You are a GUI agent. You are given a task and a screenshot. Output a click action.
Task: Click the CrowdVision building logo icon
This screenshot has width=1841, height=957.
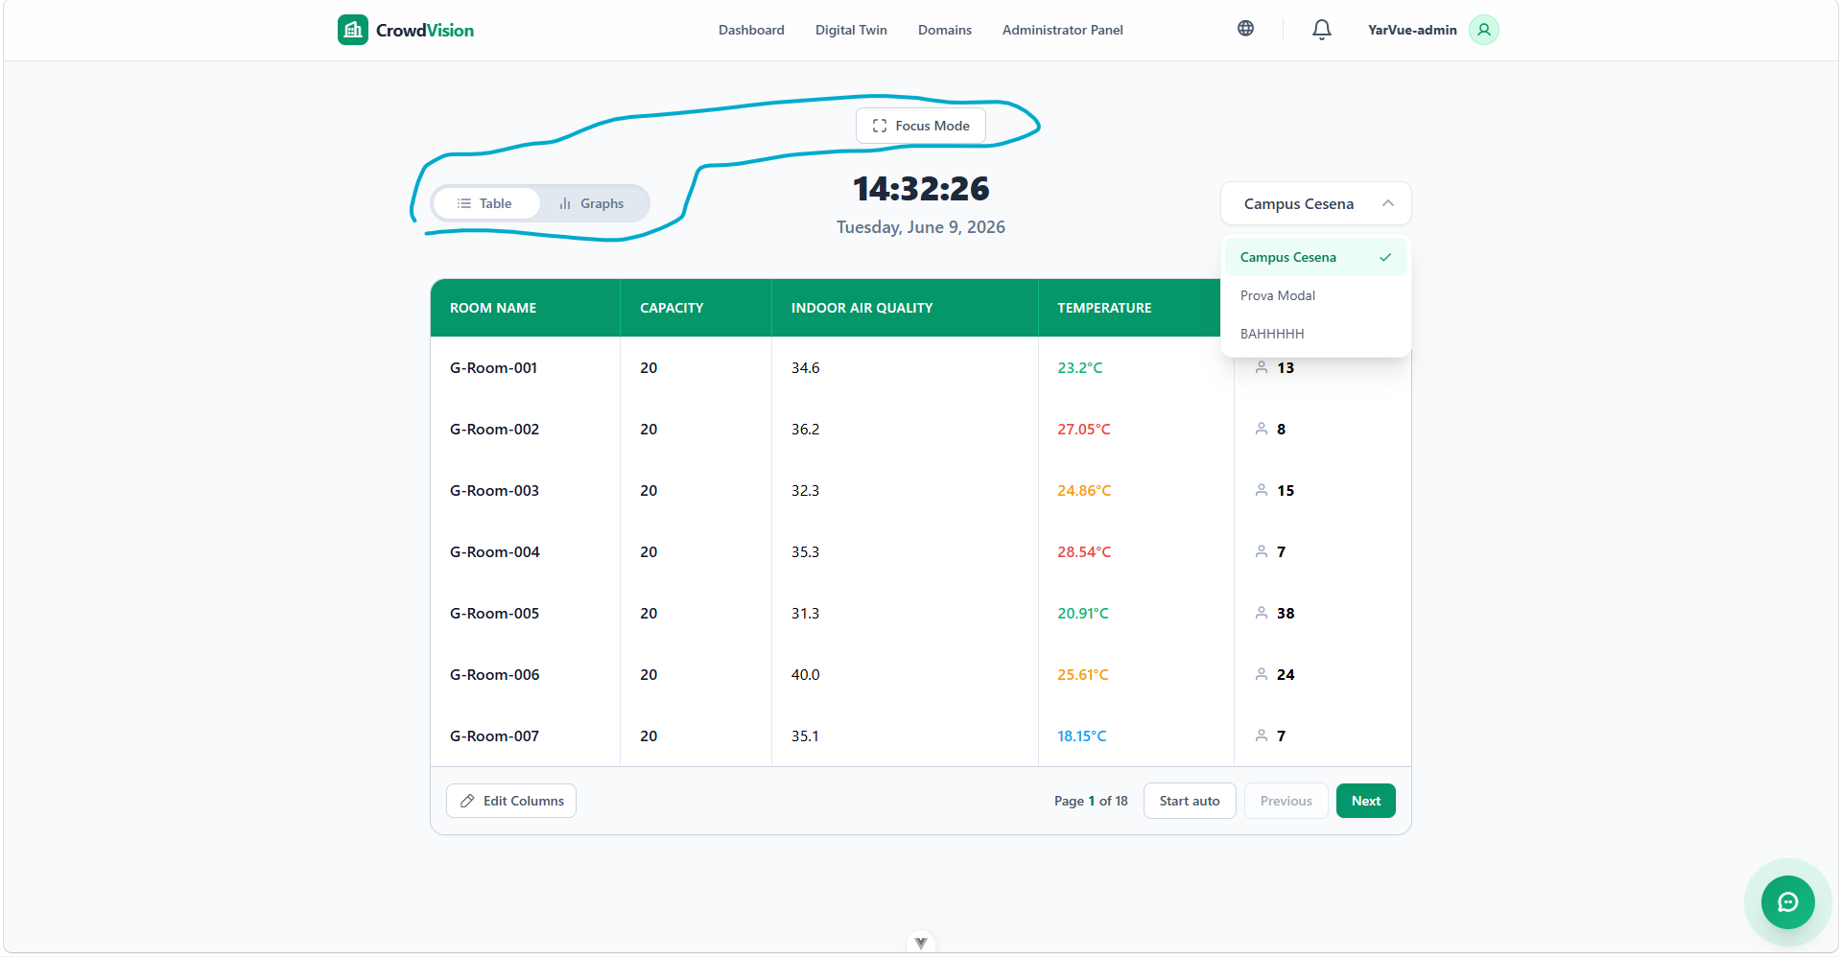click(352, 30)
